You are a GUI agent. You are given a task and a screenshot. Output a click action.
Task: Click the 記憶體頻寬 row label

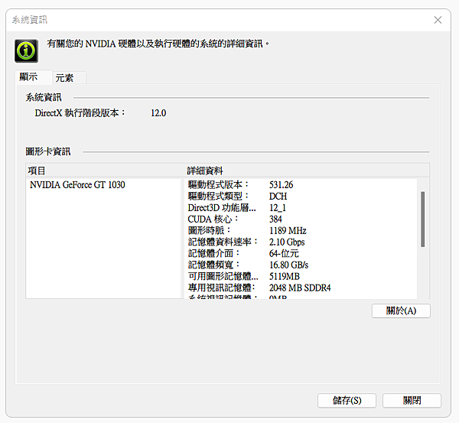(213, 265)
